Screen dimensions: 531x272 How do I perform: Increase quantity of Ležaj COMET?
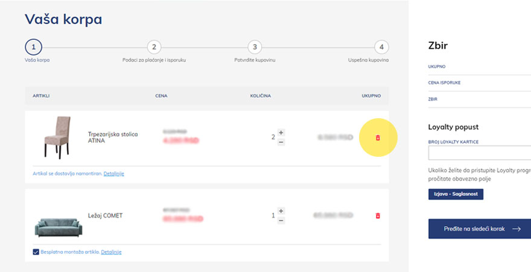click(x=281, y=210)
